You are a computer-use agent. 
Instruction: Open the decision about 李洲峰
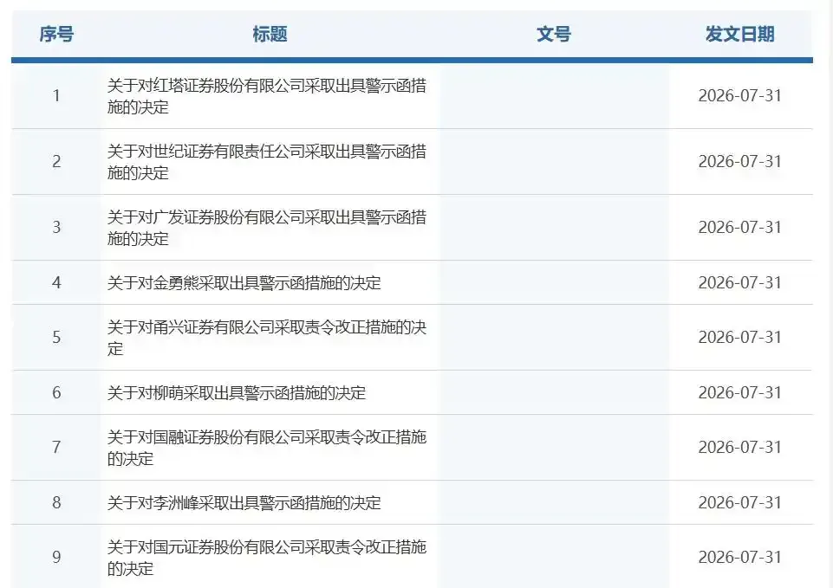click(x=244, y=502)
